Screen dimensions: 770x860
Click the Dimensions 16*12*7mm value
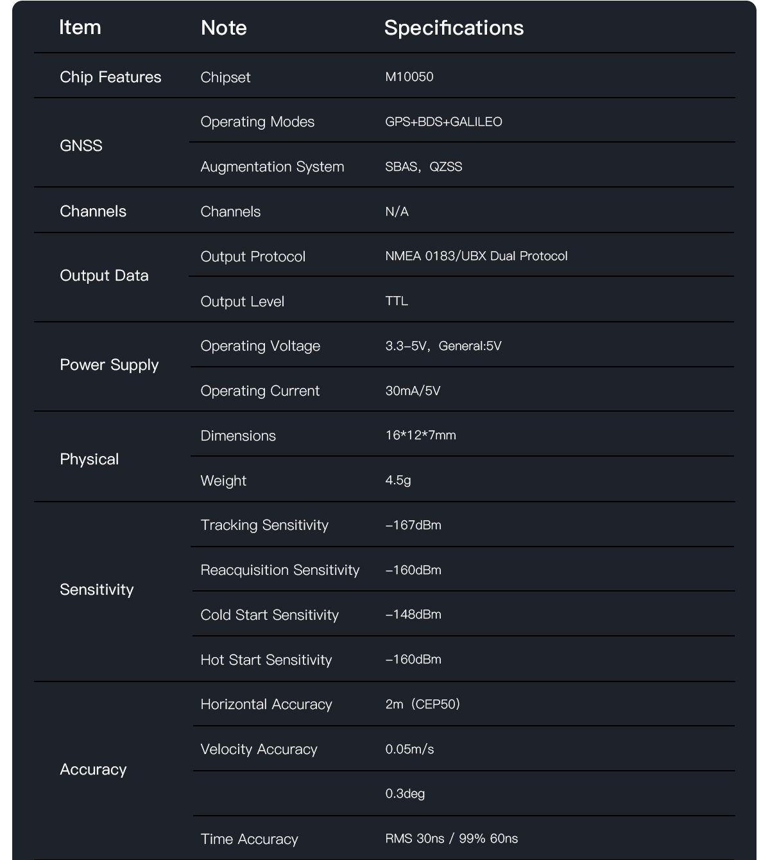pyautogui.click(x=420, y=435)
